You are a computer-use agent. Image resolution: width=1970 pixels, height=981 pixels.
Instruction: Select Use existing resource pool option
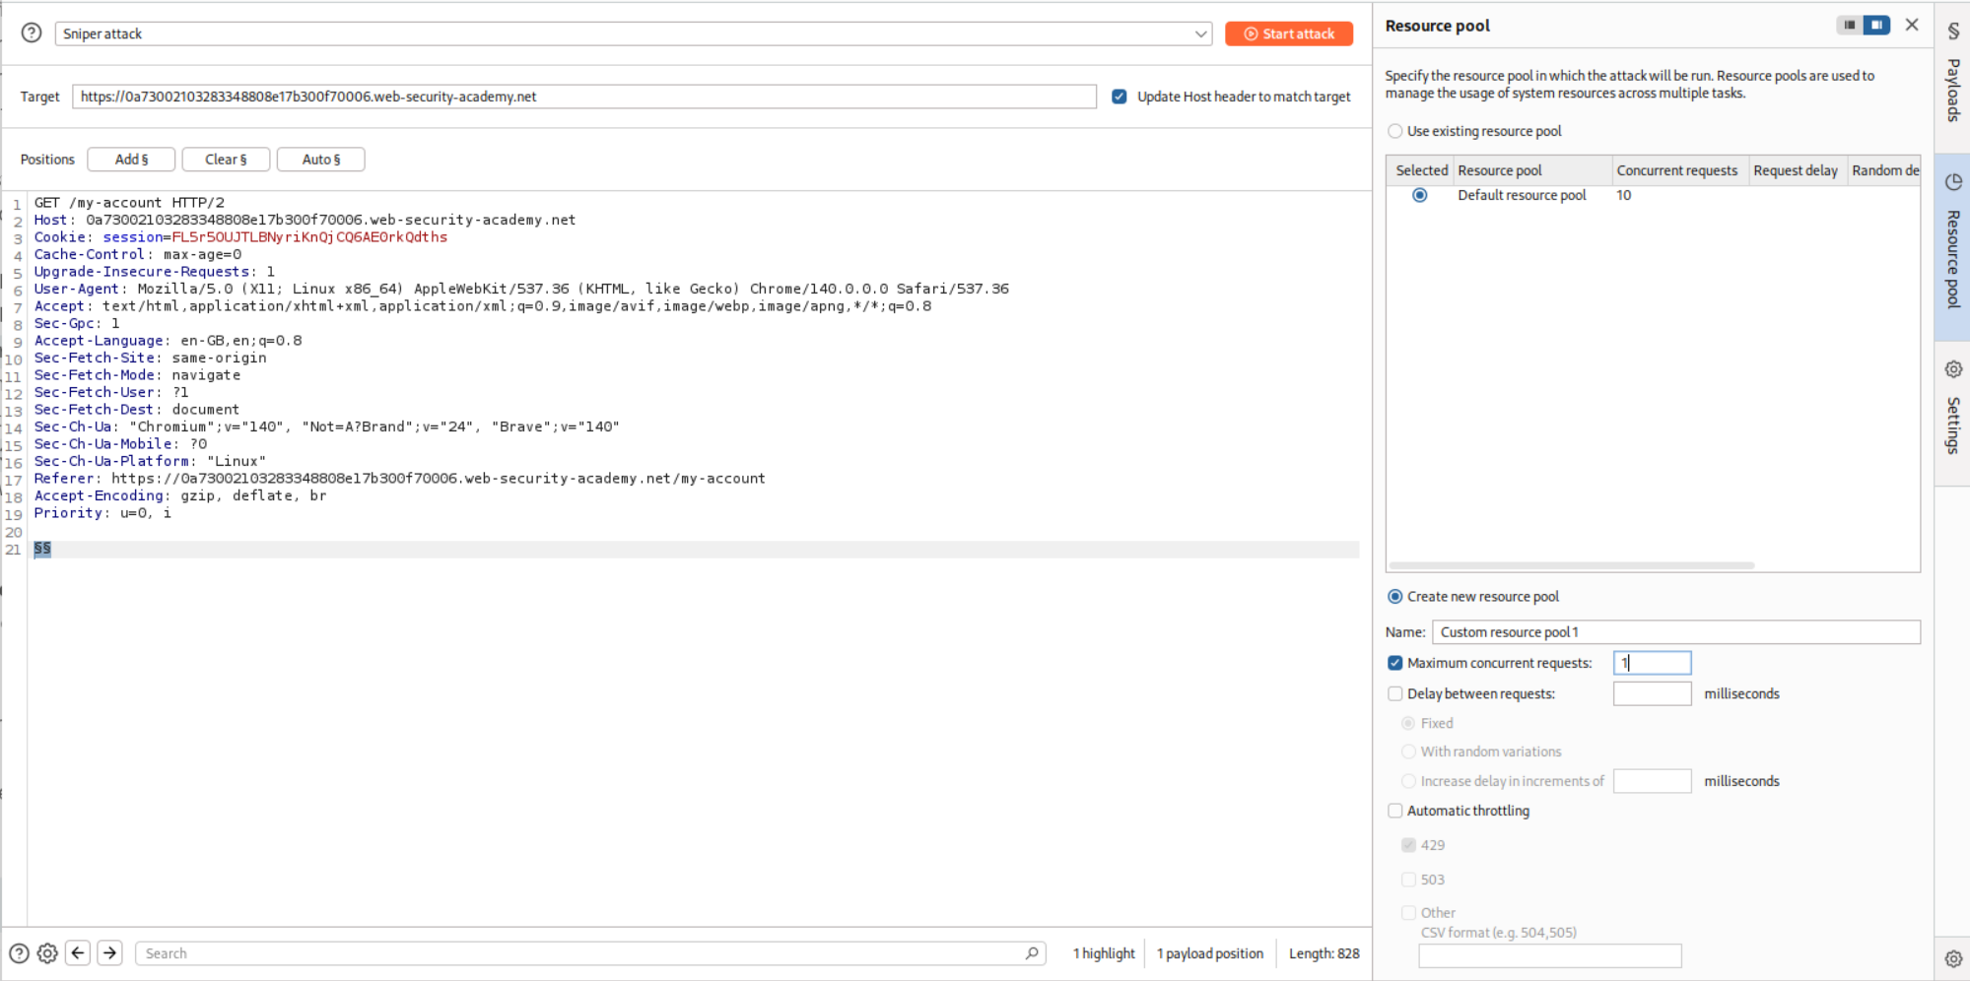[x=1395, y=131]
